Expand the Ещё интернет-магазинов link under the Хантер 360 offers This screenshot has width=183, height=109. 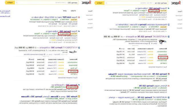[x=68, y=78]
